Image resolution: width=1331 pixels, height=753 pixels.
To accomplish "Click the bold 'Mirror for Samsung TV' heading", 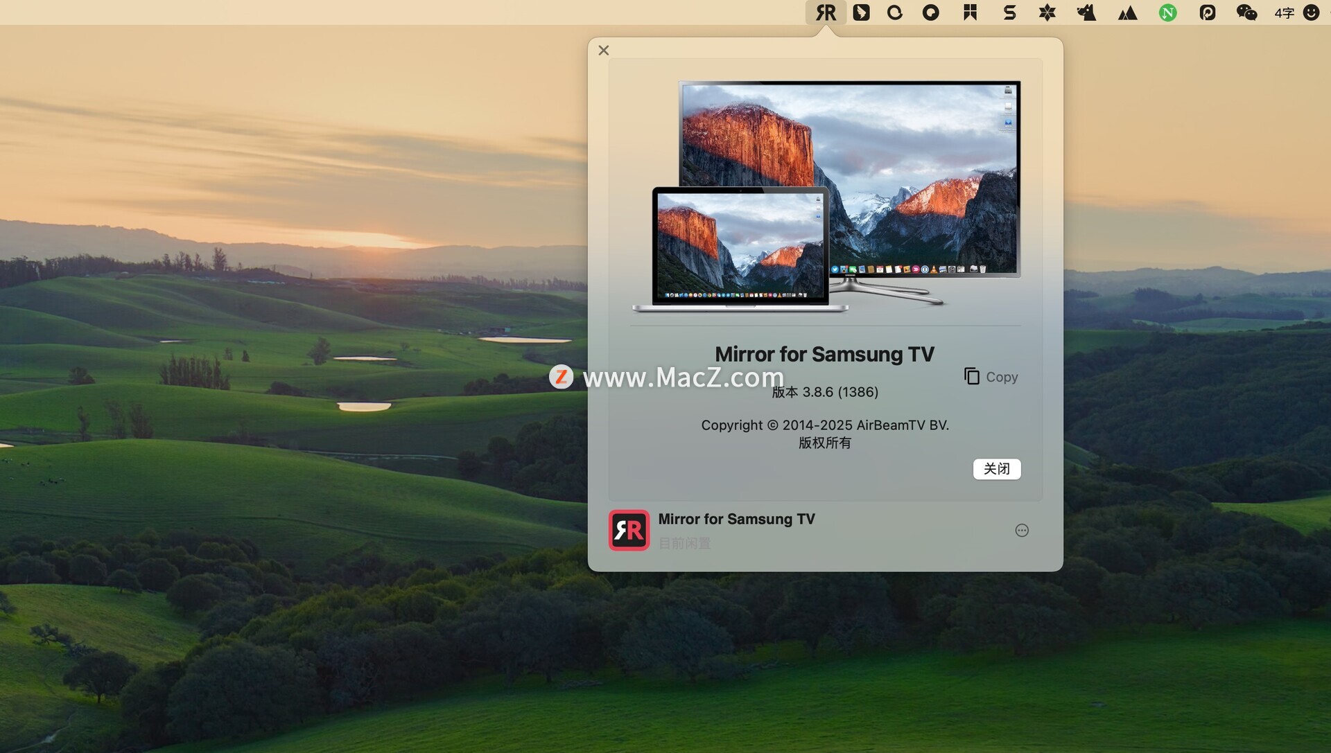I will tap(825, 354).
